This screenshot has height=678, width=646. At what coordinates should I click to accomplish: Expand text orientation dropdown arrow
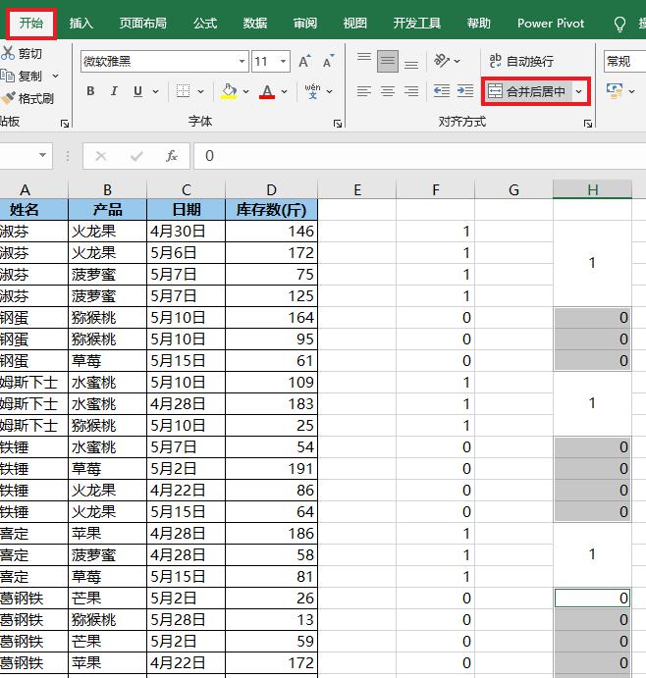[x=457, y=62]
